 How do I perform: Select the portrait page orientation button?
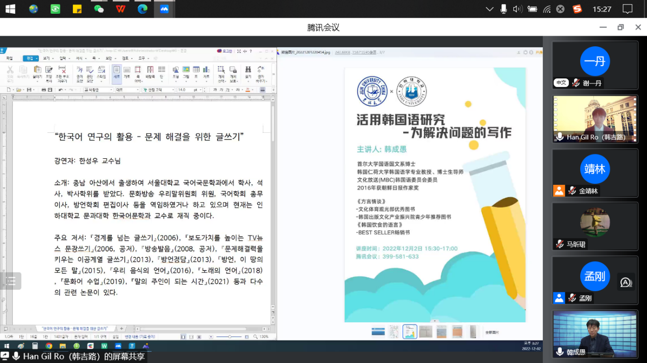coord(116,70)
